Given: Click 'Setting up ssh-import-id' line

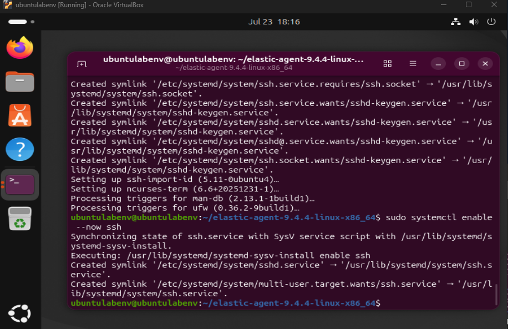Looking at the screenshot, I should [x=175, y=180].
